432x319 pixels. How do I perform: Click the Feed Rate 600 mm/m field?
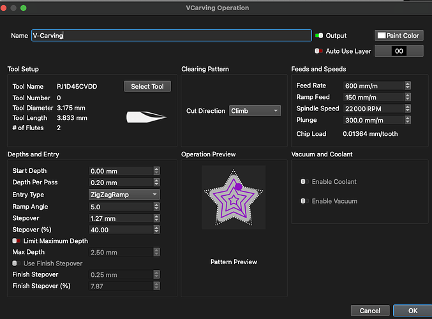(373, 85)
